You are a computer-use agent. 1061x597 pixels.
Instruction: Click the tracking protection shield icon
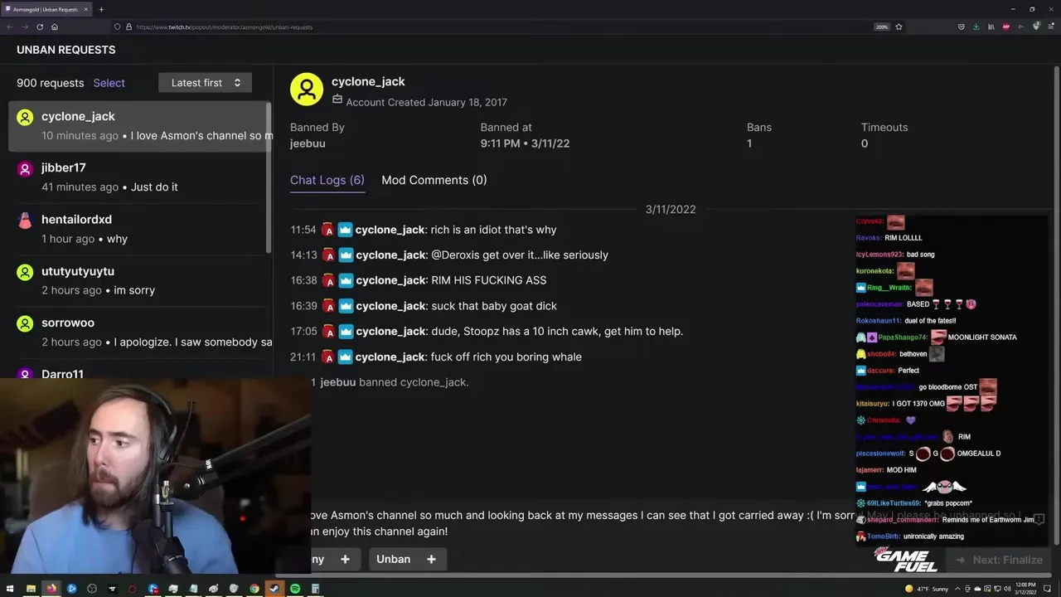(117, 27)
